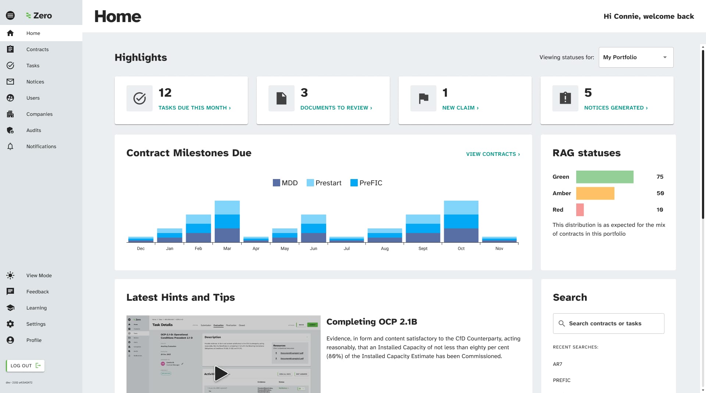The width and height of the screenshot is (706, 393).
Task: Click View Contracts link above chart
Action: pos(493,154)
